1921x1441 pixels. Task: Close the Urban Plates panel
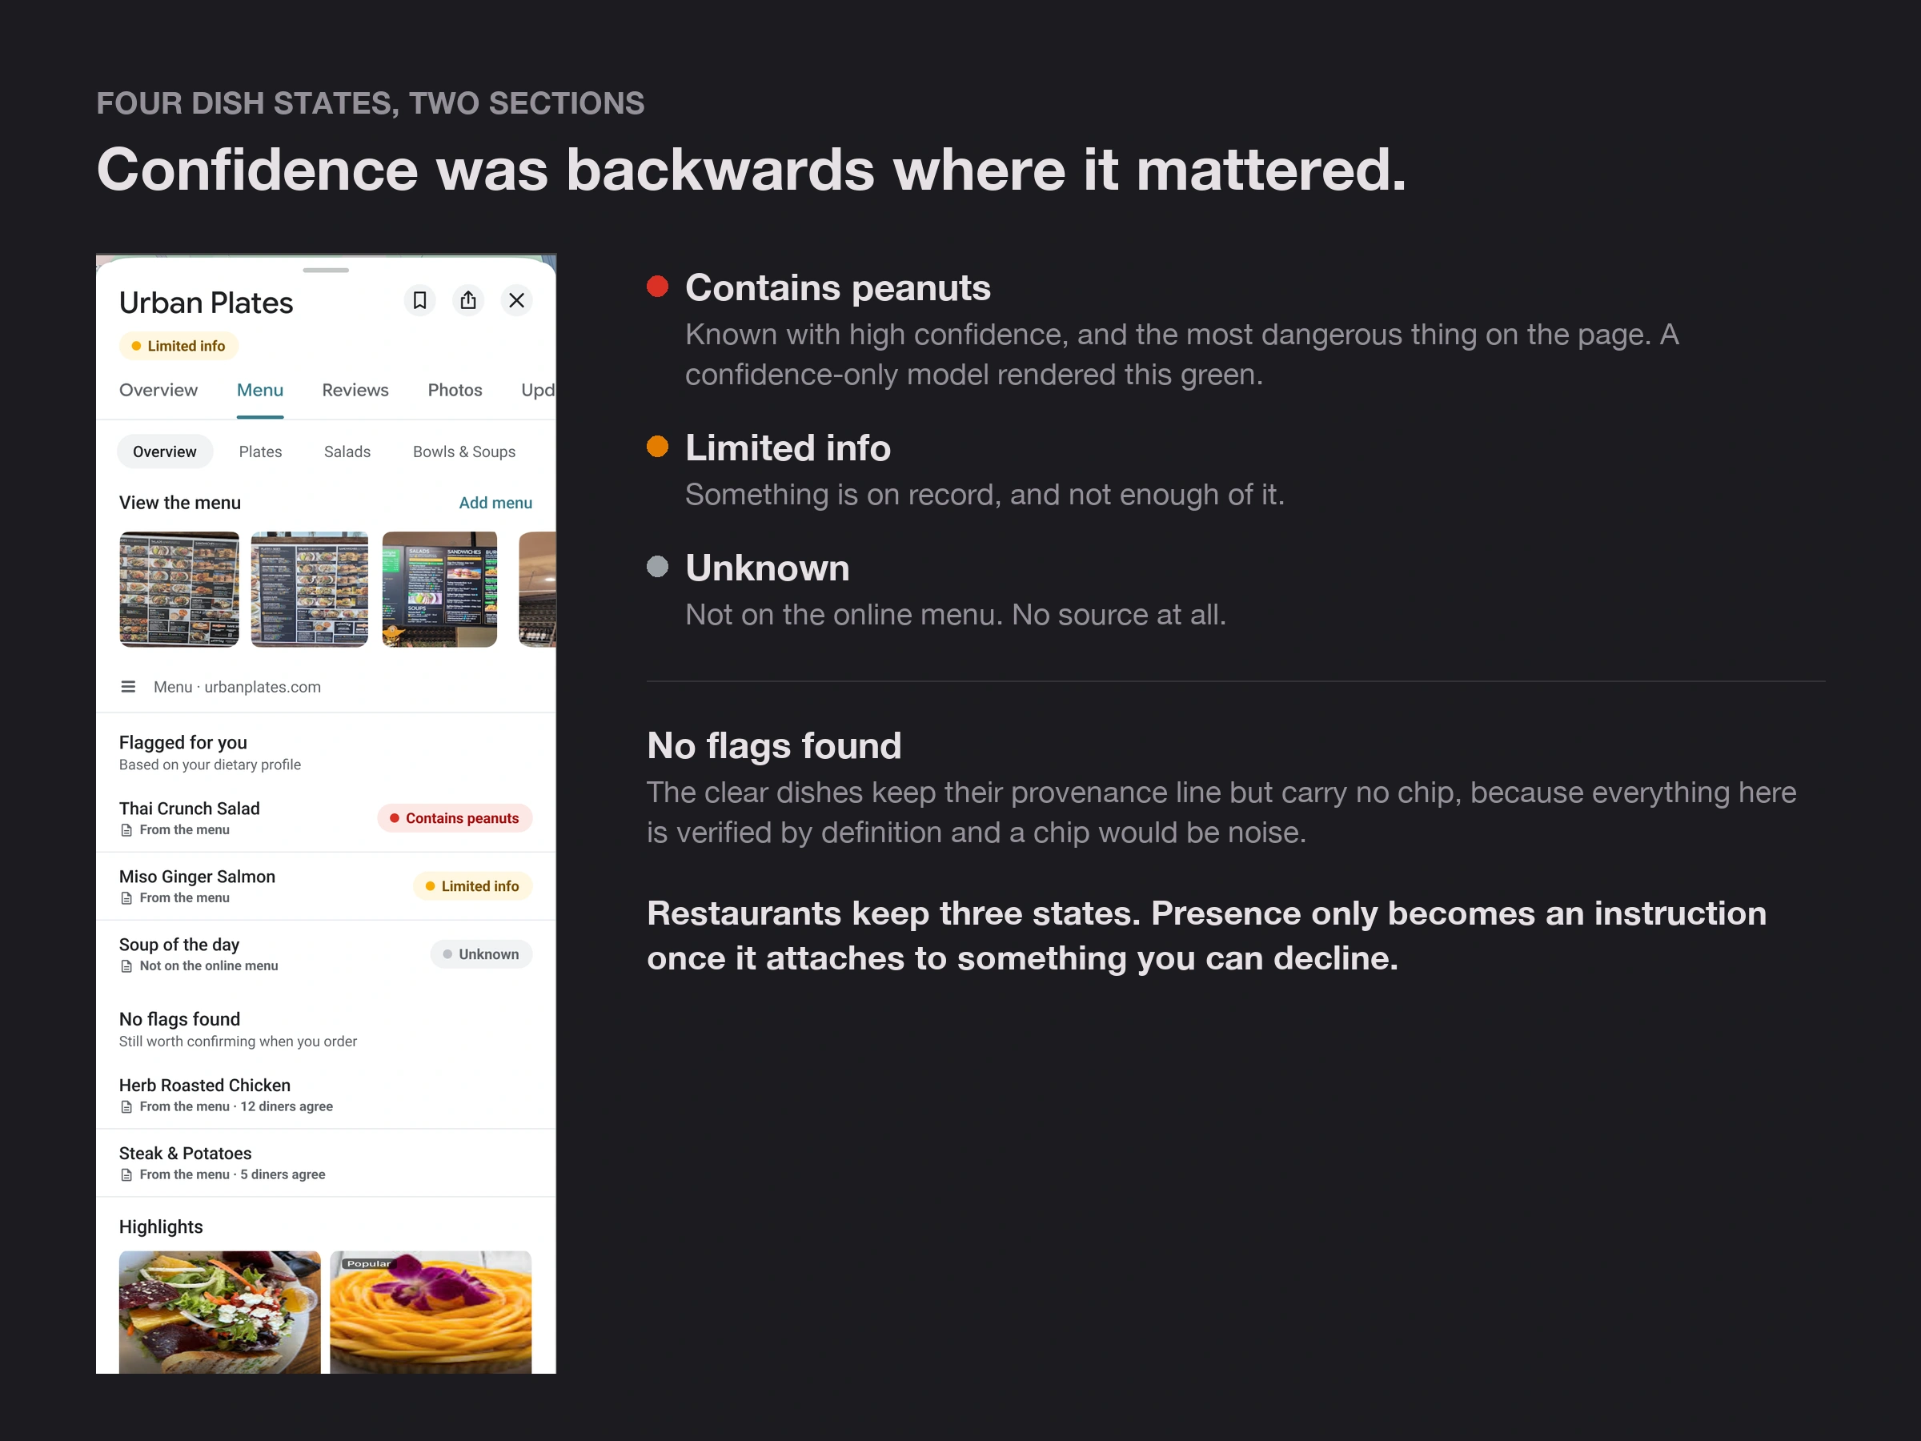(517, 300)
